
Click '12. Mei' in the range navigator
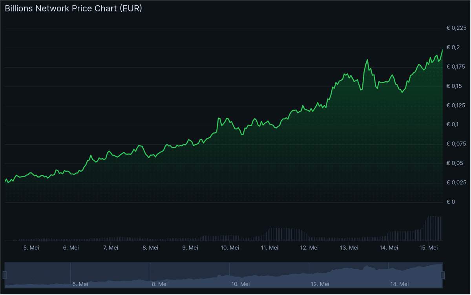[320, 284]
